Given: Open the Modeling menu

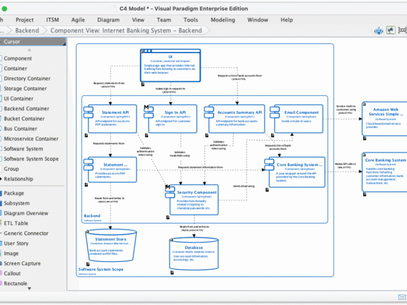Looking at the screenshot, I should pyautogui.click(x=222, y=20).
